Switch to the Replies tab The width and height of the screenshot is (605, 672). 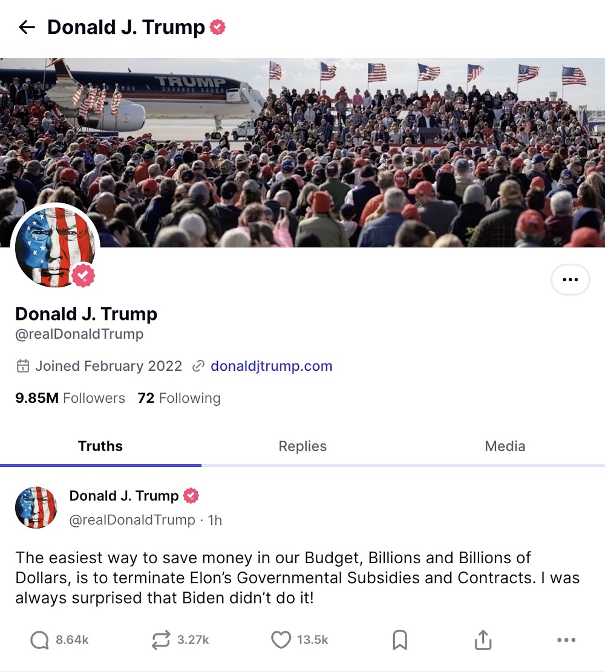tap(302, 446)
